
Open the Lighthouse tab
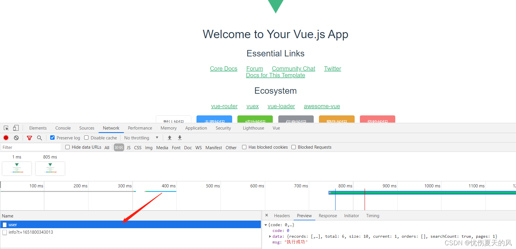253,128
